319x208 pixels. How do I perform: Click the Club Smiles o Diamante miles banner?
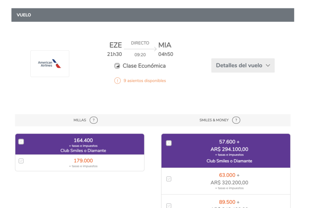(80, 144)
